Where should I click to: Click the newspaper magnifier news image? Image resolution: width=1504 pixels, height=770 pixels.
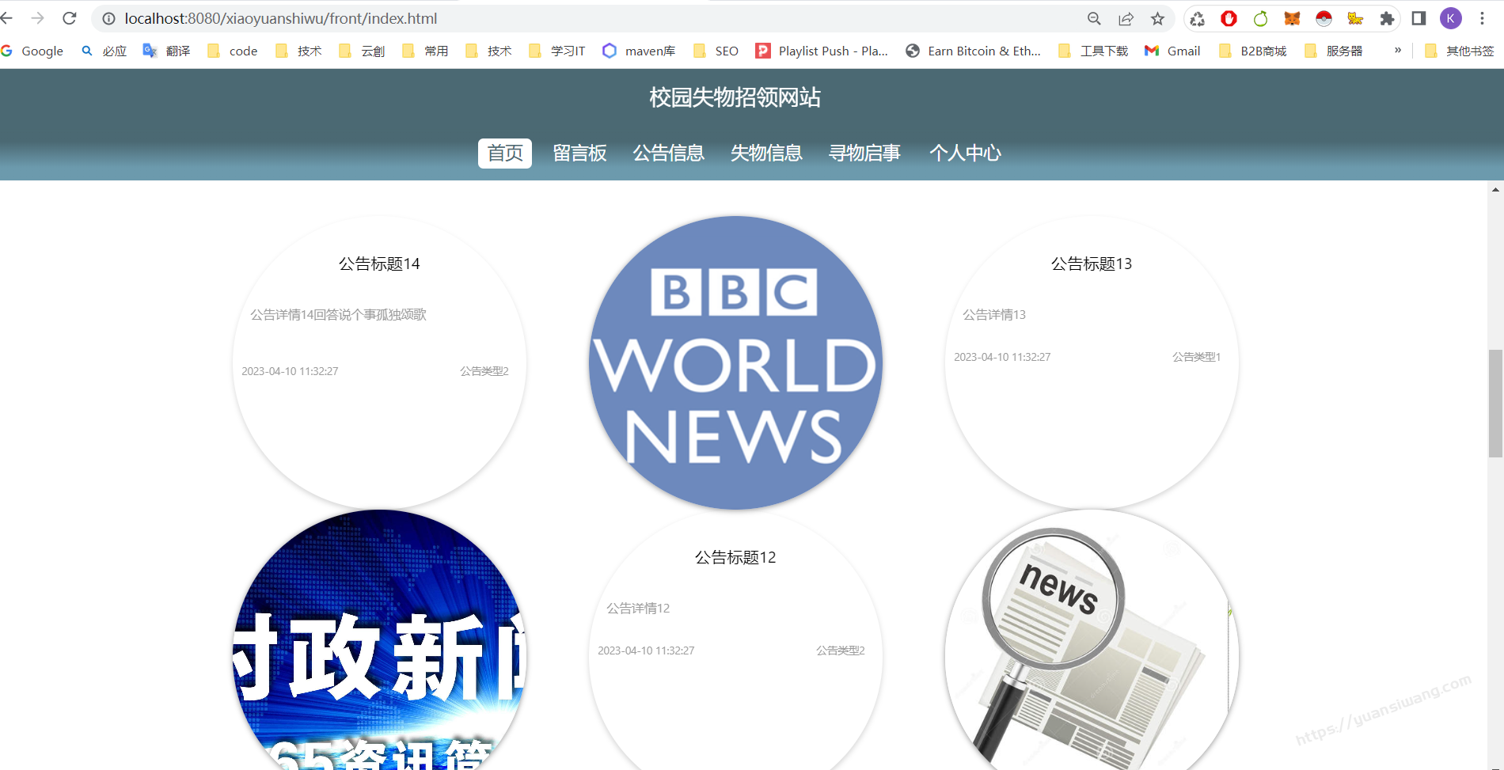coord(1092,639)
